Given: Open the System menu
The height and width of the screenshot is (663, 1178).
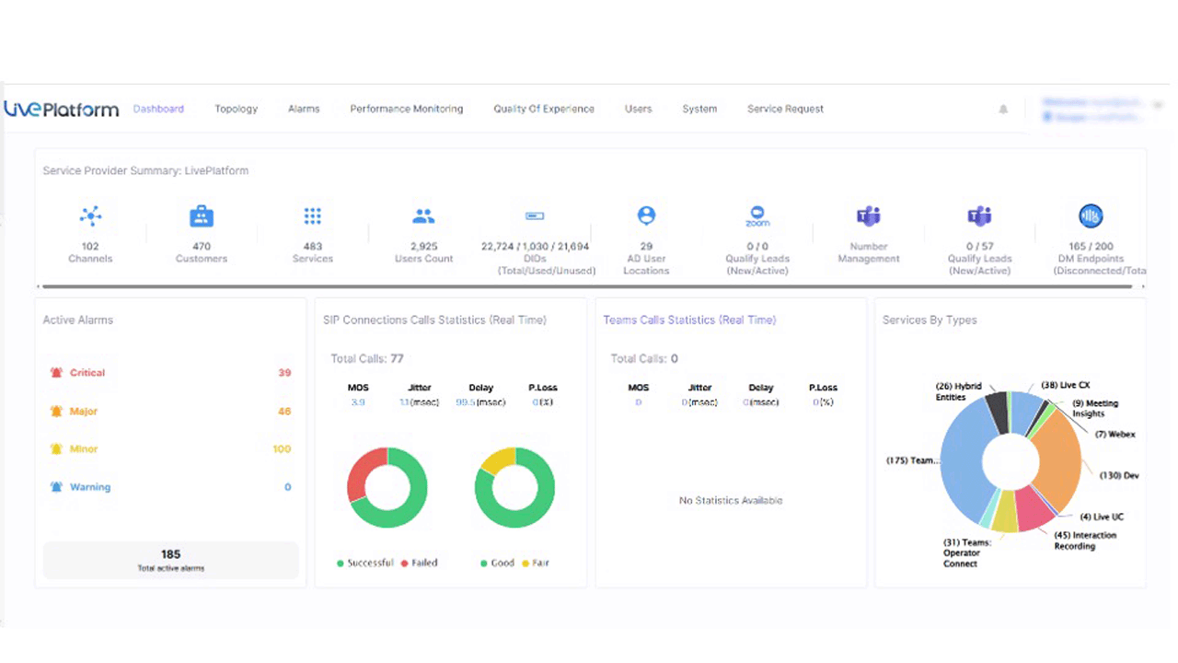Looking at the screenshot, I should pos(699,109).
